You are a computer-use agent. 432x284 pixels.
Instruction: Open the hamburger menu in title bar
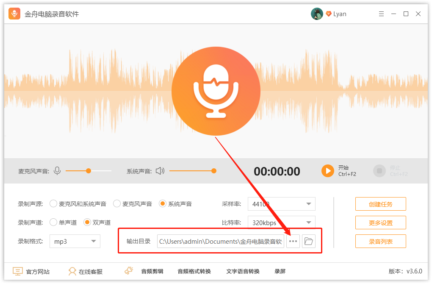click(381, 14)
